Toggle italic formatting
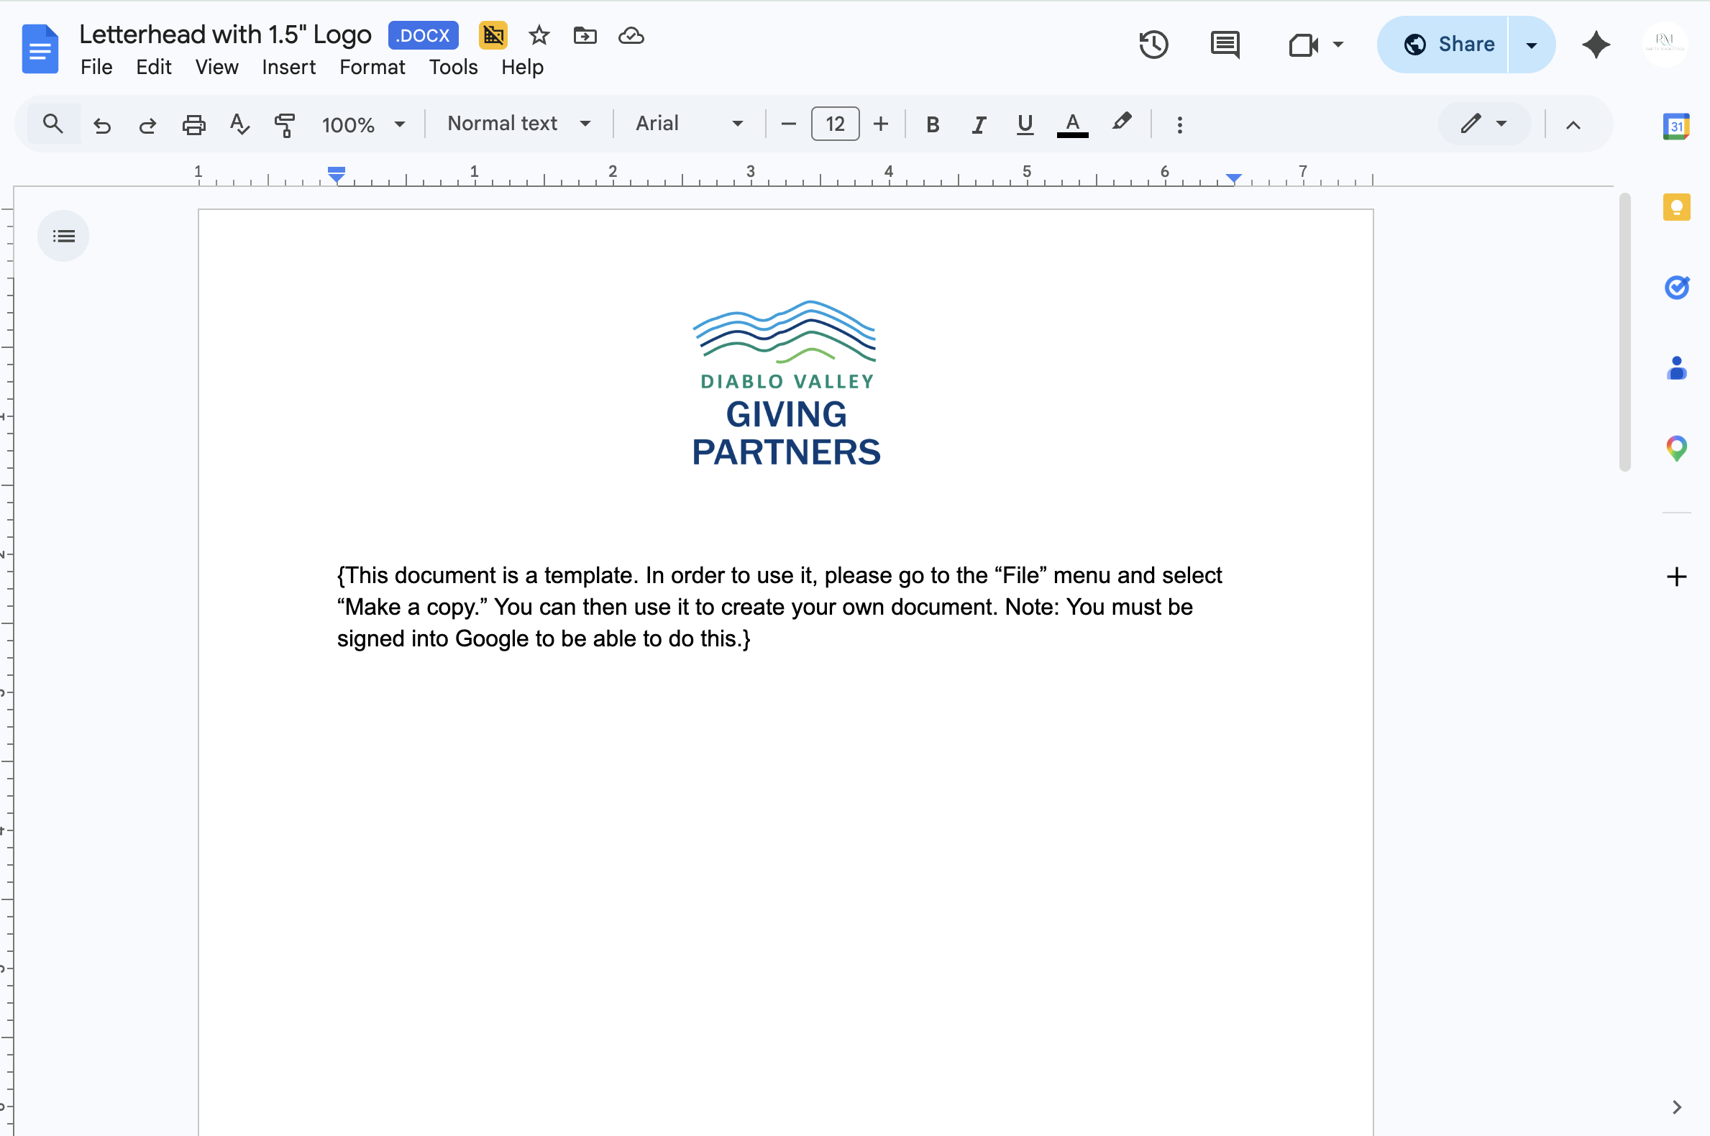The height and width of the screenshot is (1136, 1710). [x=979, y=124]
